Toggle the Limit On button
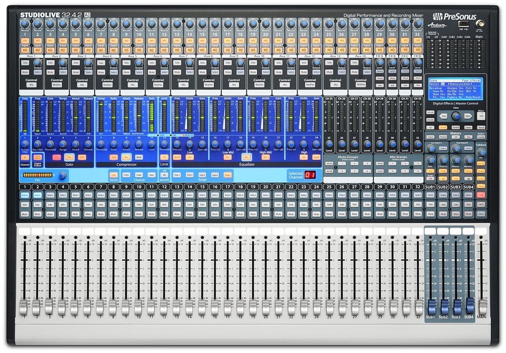 164,157
